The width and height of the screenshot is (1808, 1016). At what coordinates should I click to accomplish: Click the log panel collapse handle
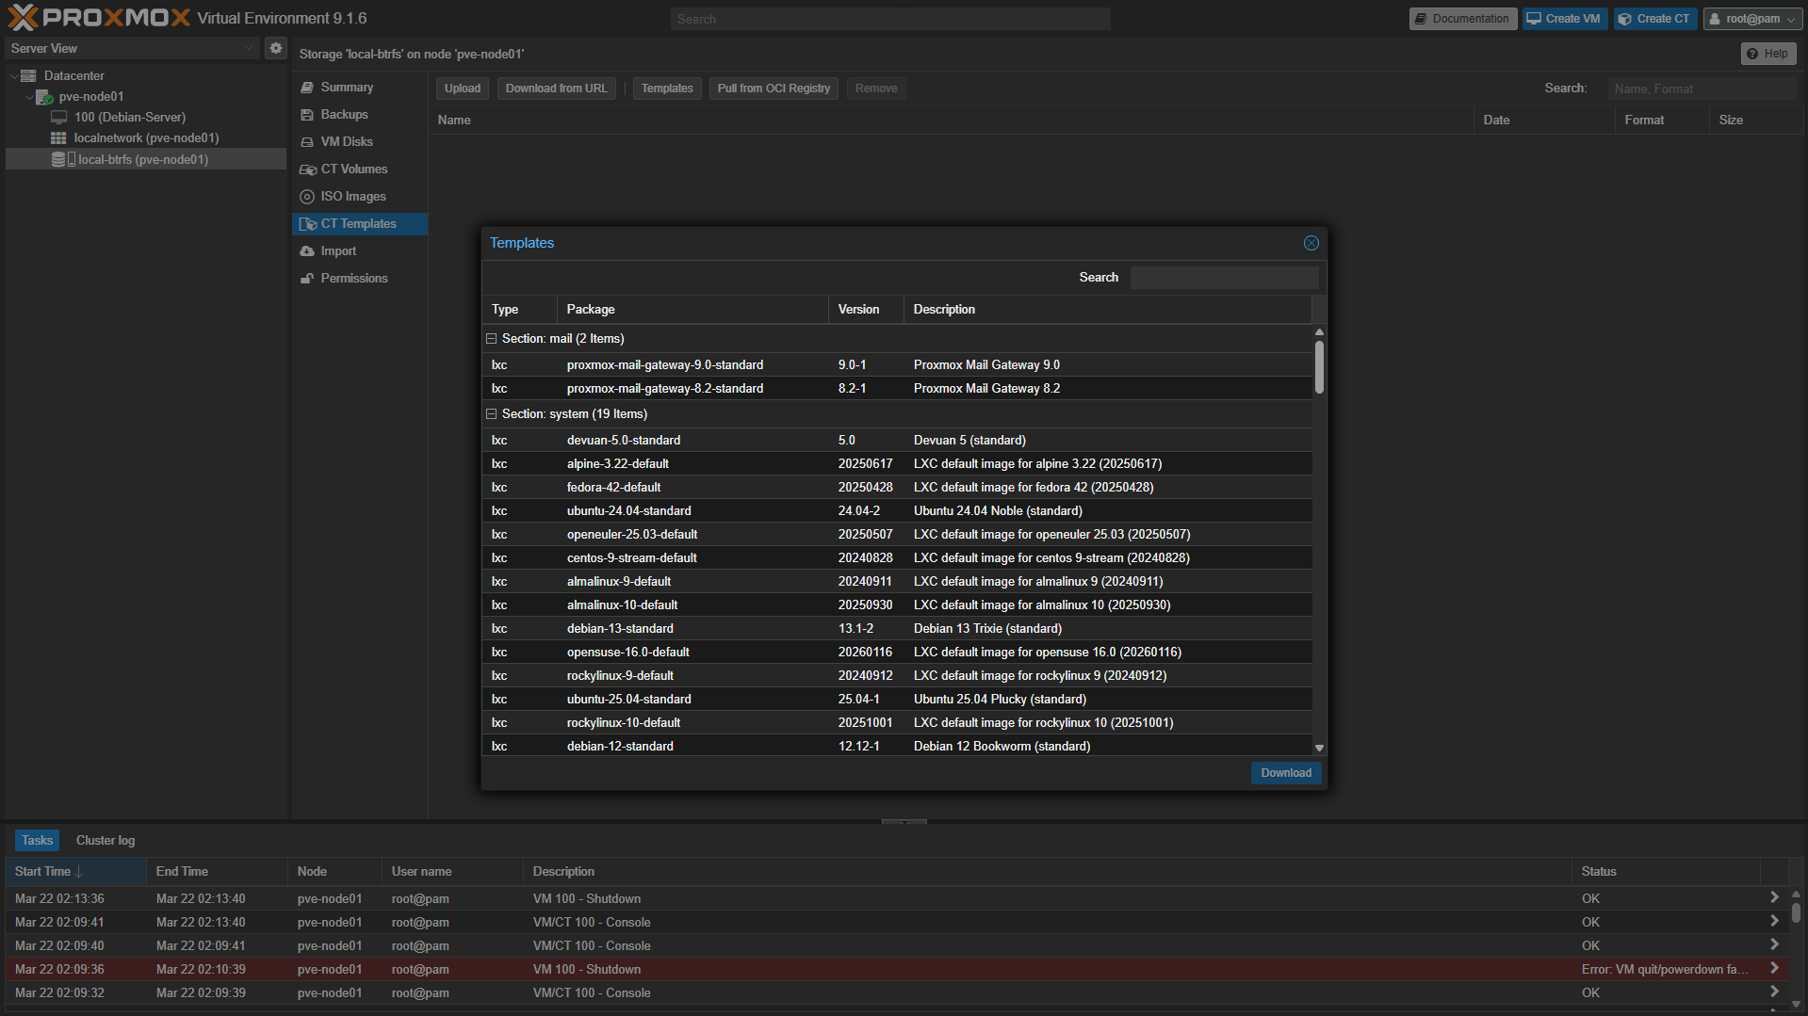904,821
